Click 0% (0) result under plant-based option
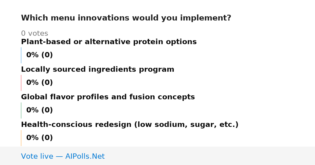The height and width of the screenshot is (165, 315). (x=39, y=55)
